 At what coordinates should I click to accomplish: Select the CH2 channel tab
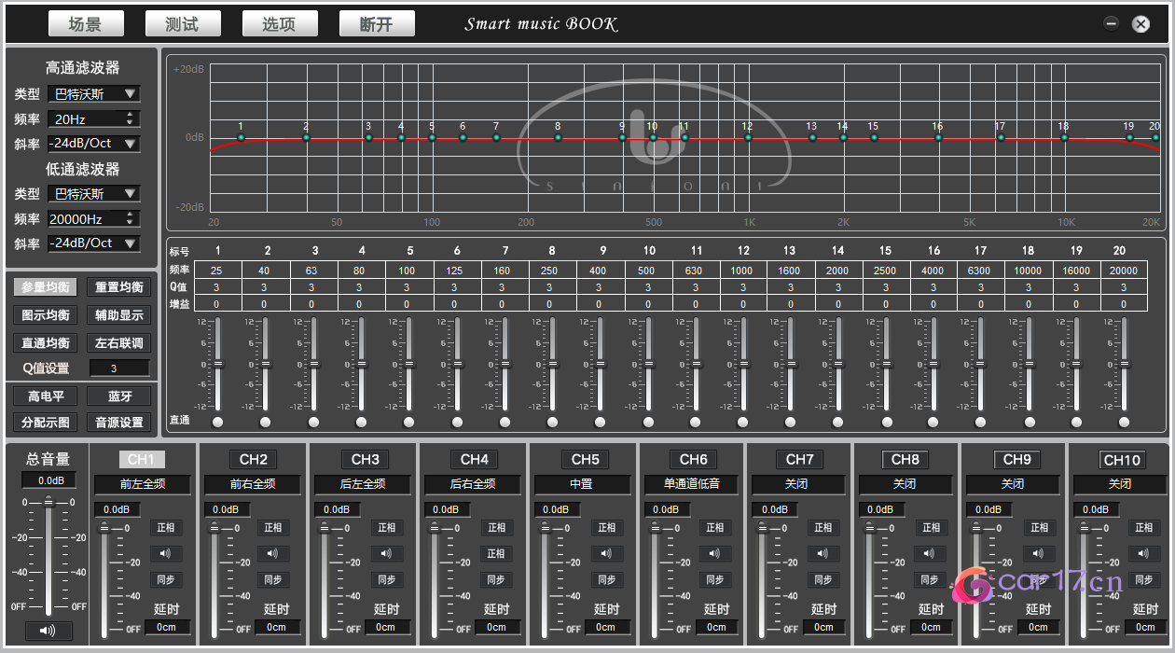(x=253, y=459)
